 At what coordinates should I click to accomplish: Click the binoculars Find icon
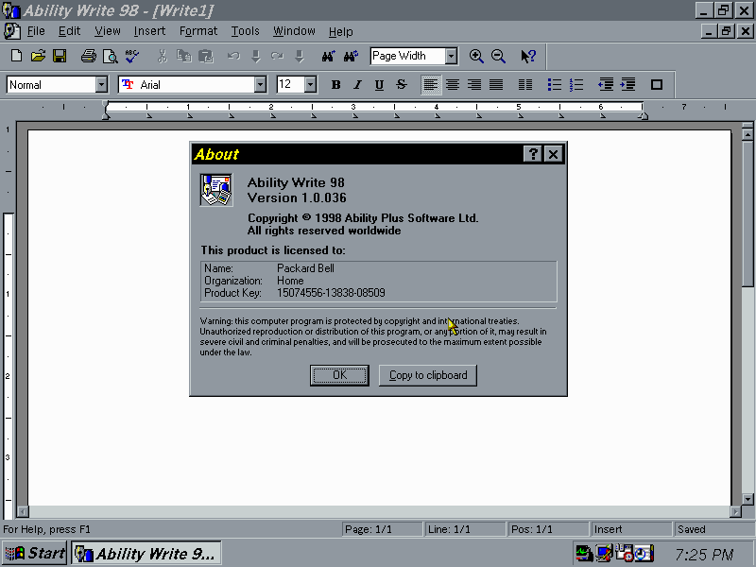pos(329,57)
